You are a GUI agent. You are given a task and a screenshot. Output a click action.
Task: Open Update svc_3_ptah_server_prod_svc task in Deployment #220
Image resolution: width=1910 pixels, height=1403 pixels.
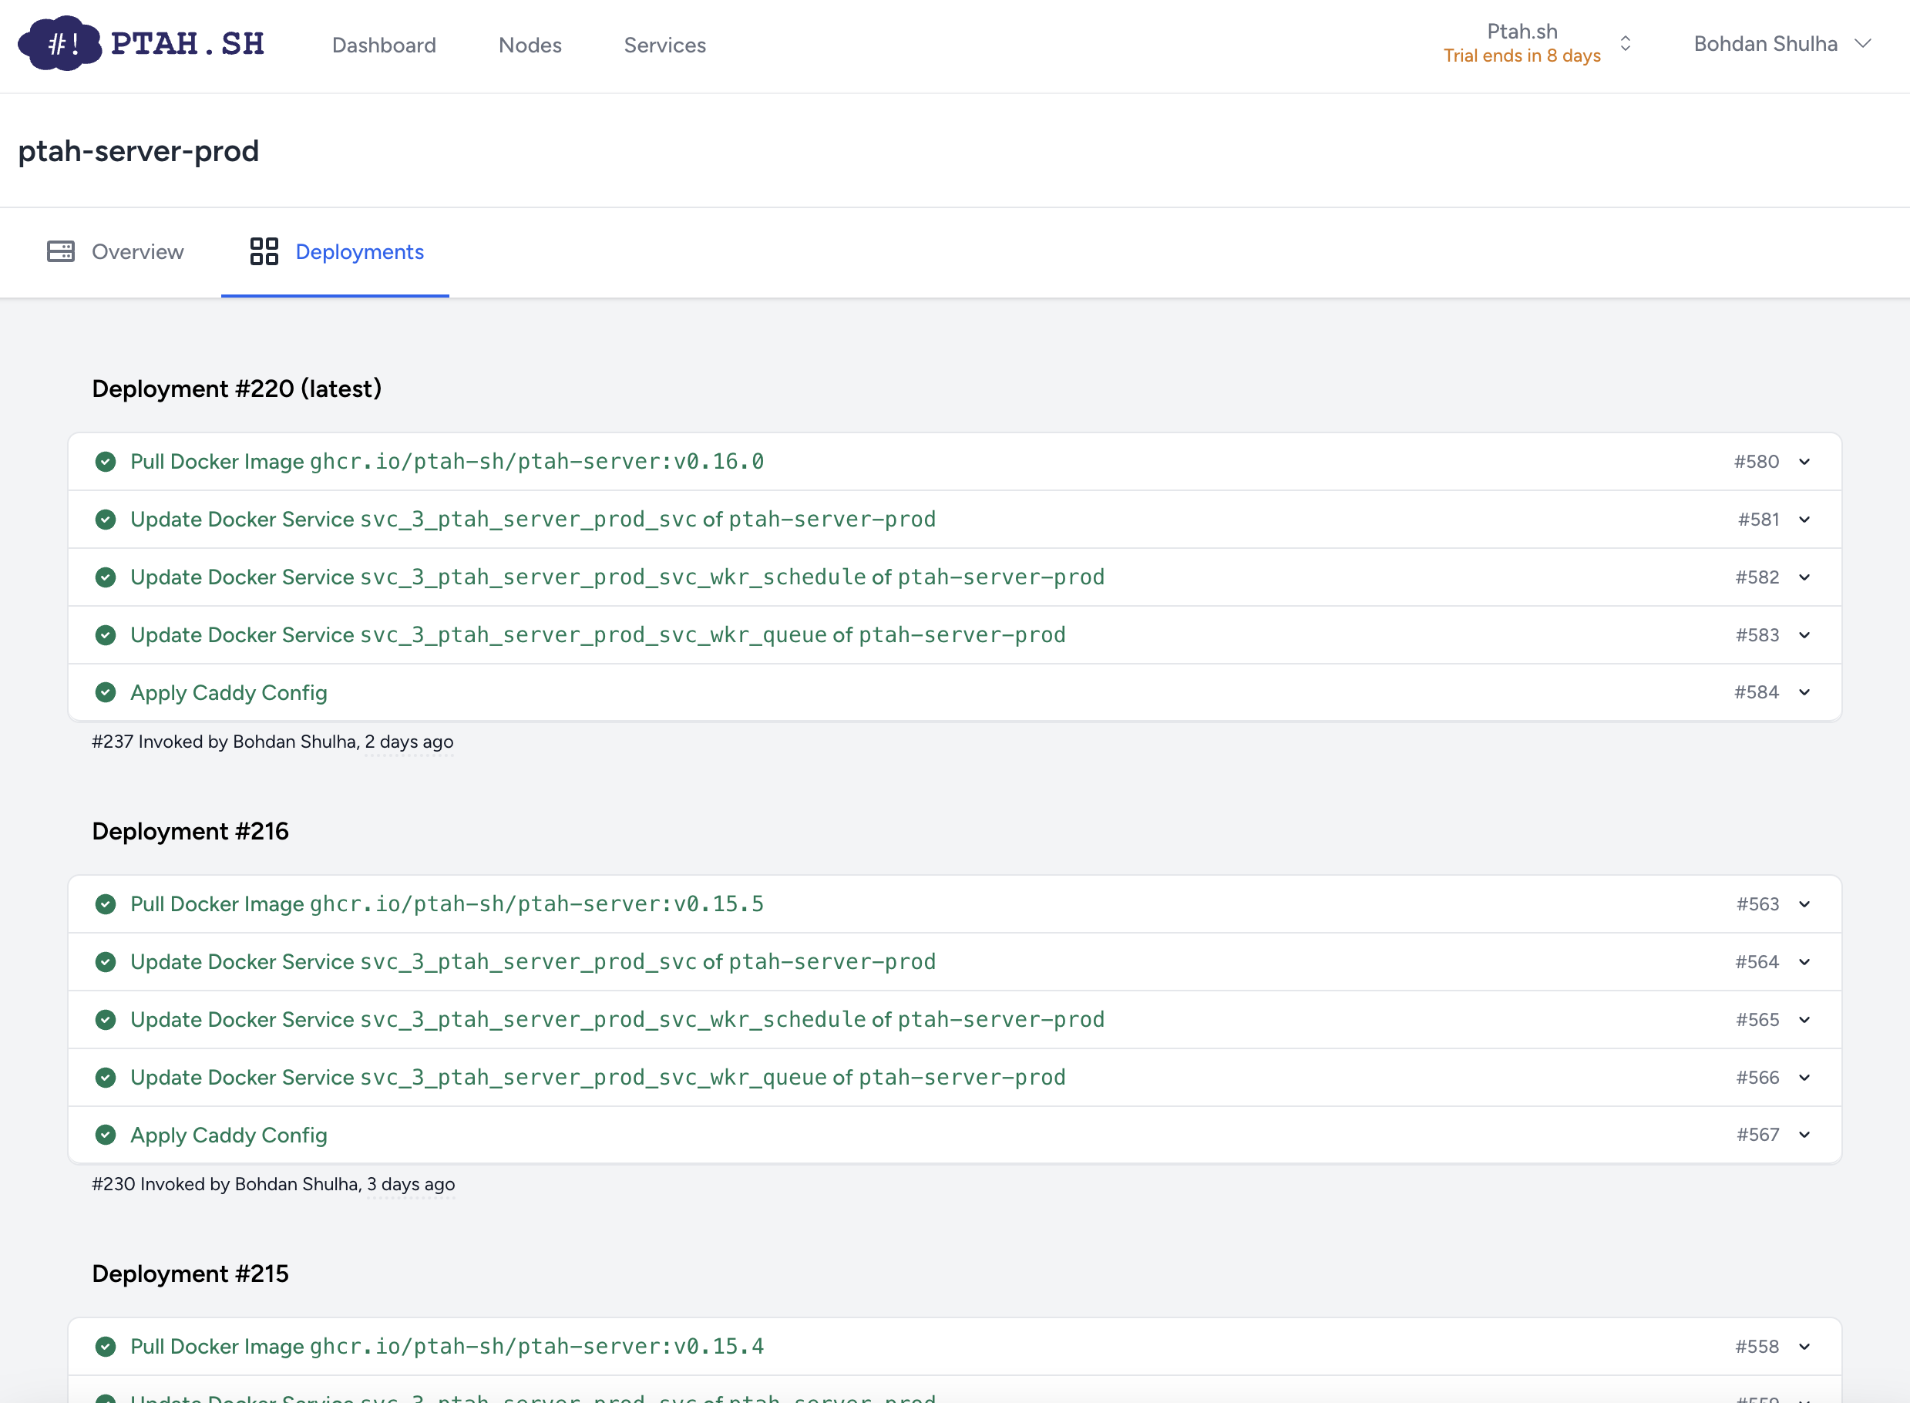tap(954, 520)
